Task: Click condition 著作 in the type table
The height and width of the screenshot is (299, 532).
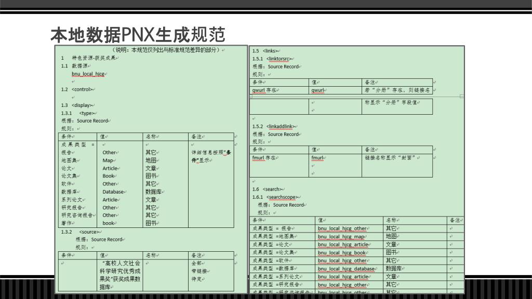Action: [x=66, y=223]
